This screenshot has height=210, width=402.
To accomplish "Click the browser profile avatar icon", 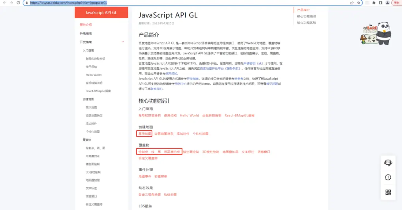I will [388, 3].
